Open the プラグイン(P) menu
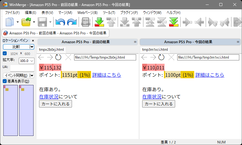Screen dimensions: 242x145 pos(129,13)
